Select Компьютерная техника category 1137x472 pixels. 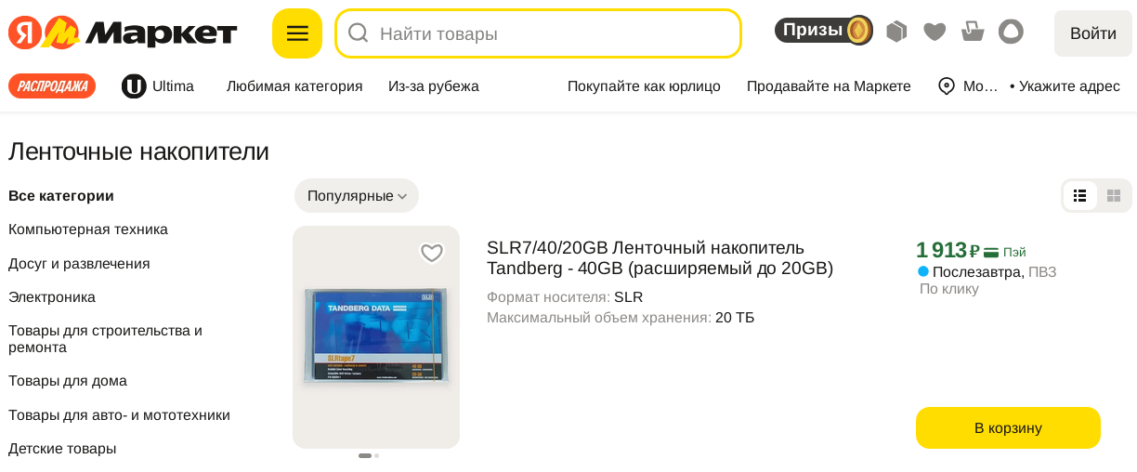click(x=88, y=229)
